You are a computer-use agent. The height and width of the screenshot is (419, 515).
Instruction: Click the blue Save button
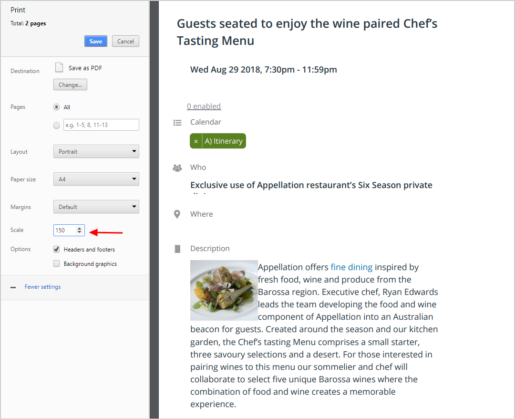pos(95,41)
